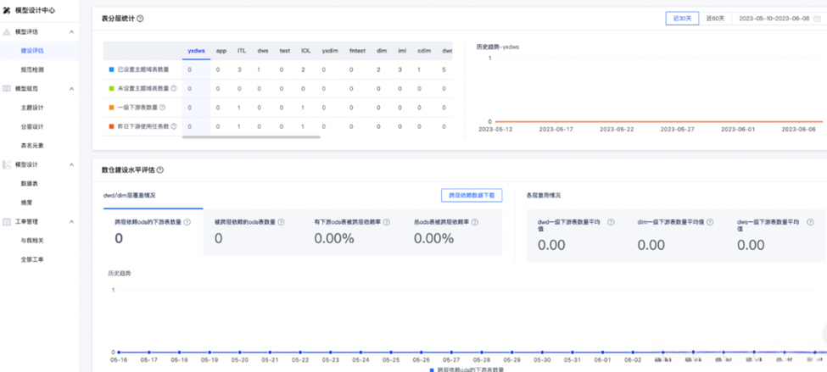827x372 pixels.
Task: Click the help icon next to 未设置主题域表数量
Action: [174, 88]
